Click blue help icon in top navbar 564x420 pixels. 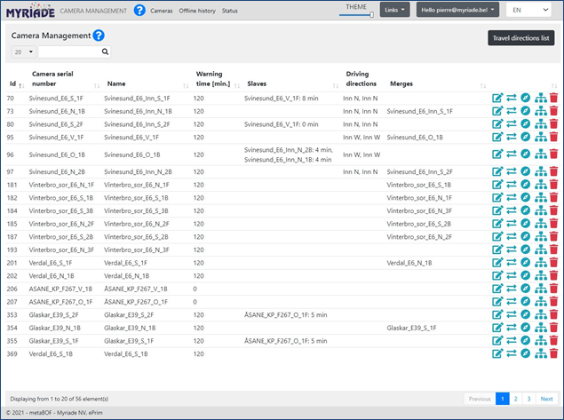click(x=139, y=11)
